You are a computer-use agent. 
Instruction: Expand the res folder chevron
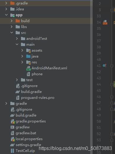[22, 62]
